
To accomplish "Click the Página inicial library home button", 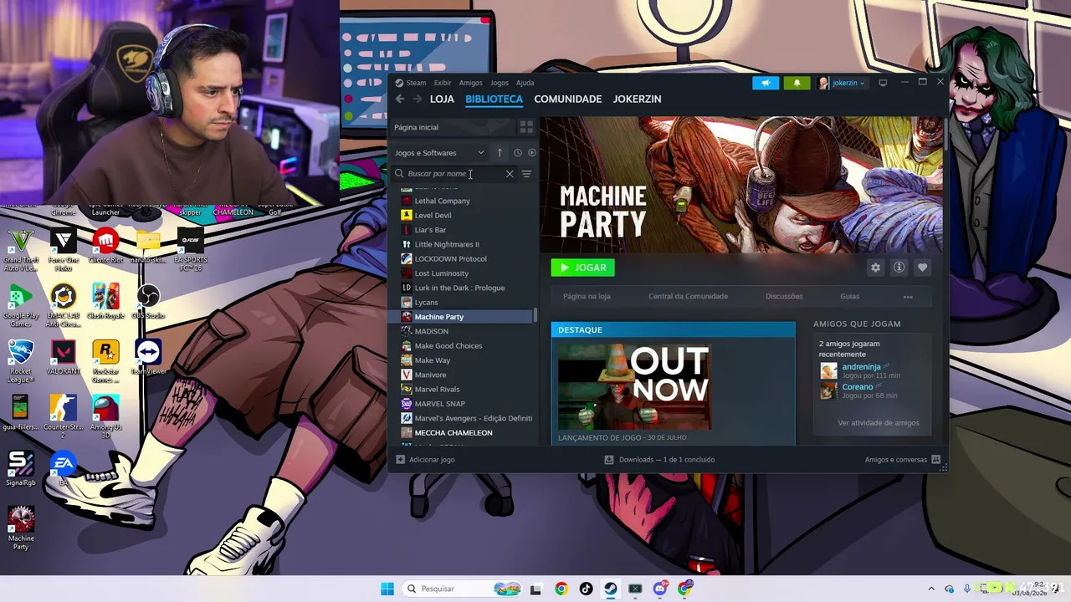I will click(x=453, y=127).
